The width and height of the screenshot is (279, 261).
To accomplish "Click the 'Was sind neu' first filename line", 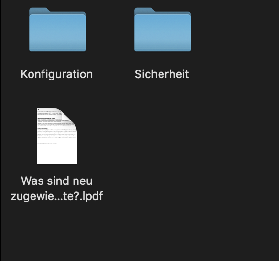I will coord(57,181).
